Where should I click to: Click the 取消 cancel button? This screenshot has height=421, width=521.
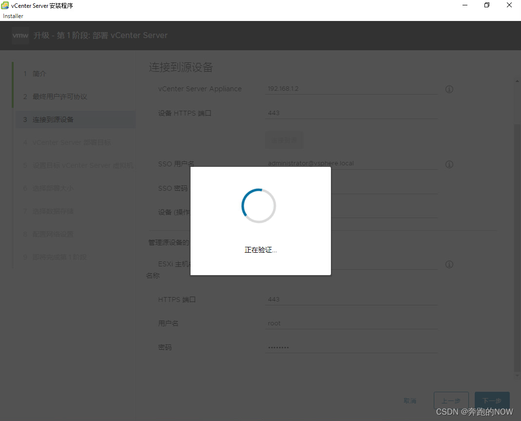point(410,401)
